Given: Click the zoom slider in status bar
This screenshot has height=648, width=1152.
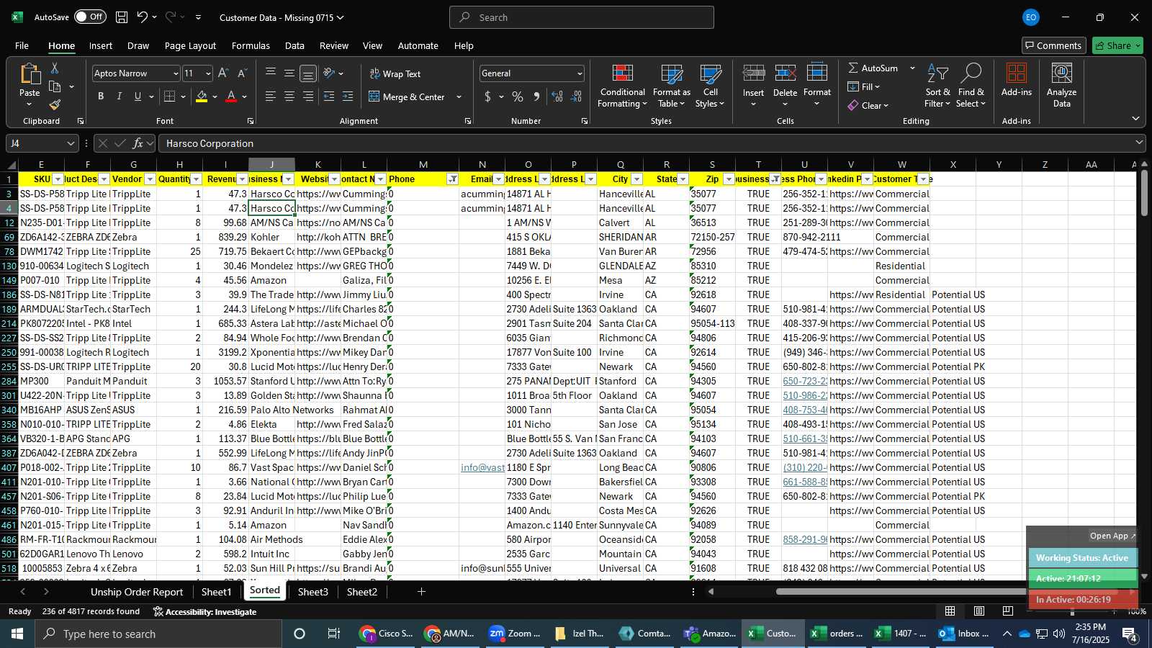Looking at the screenshot, I should coord(1071,611).
